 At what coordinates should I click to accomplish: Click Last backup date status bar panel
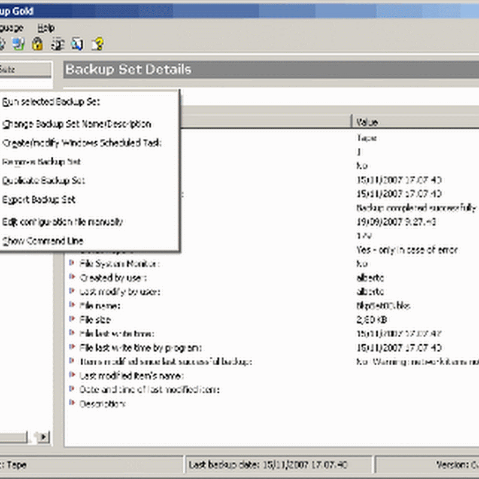(x=278, y=465)
